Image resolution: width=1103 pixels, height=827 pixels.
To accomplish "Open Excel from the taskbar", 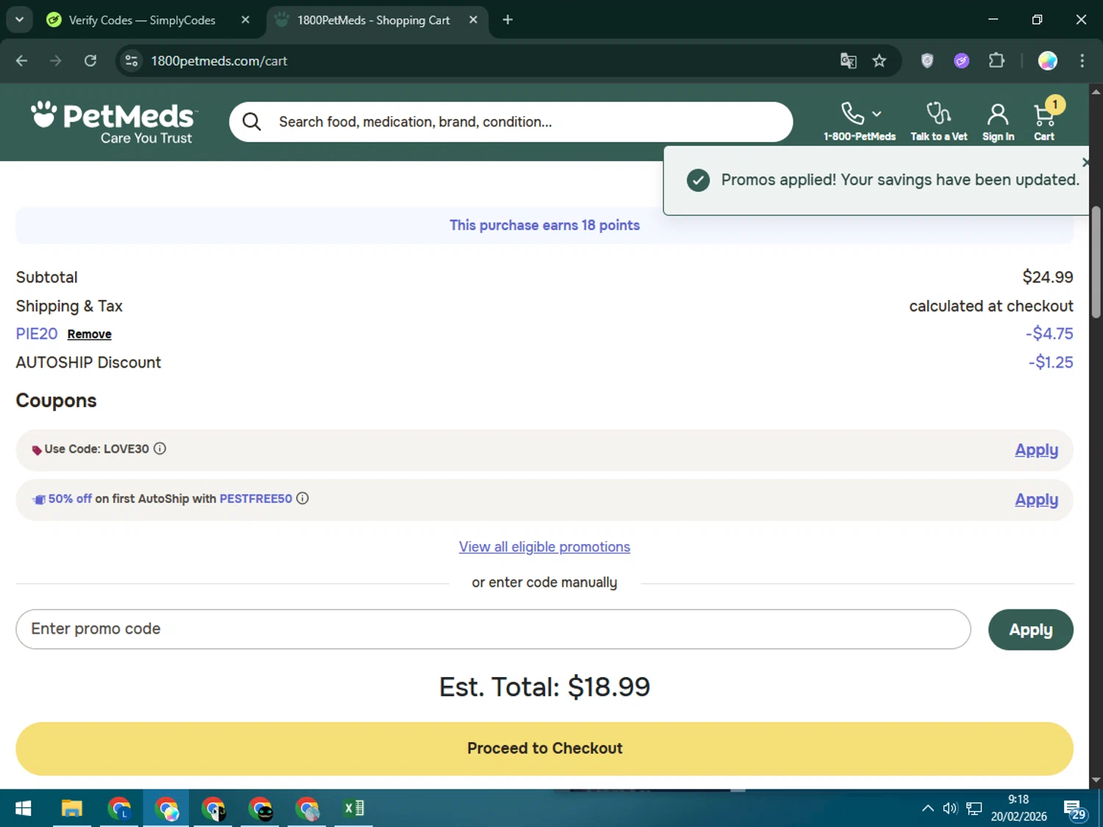I will pyautogui.click(x=354, y=809).
